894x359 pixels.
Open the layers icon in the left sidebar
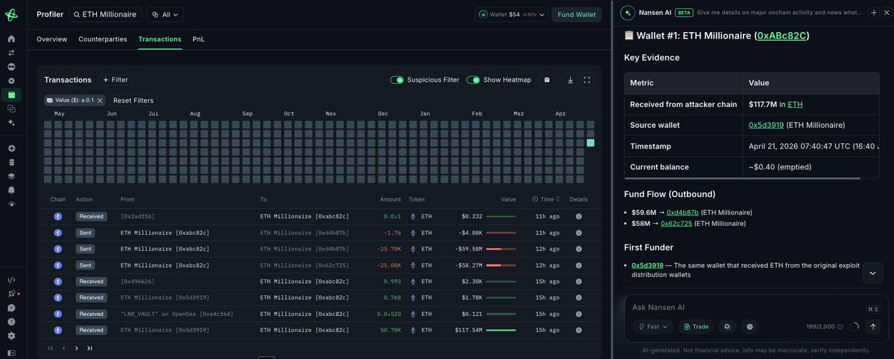click(x=11, y=176)
